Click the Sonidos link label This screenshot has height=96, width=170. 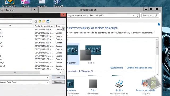pos(119,90)
